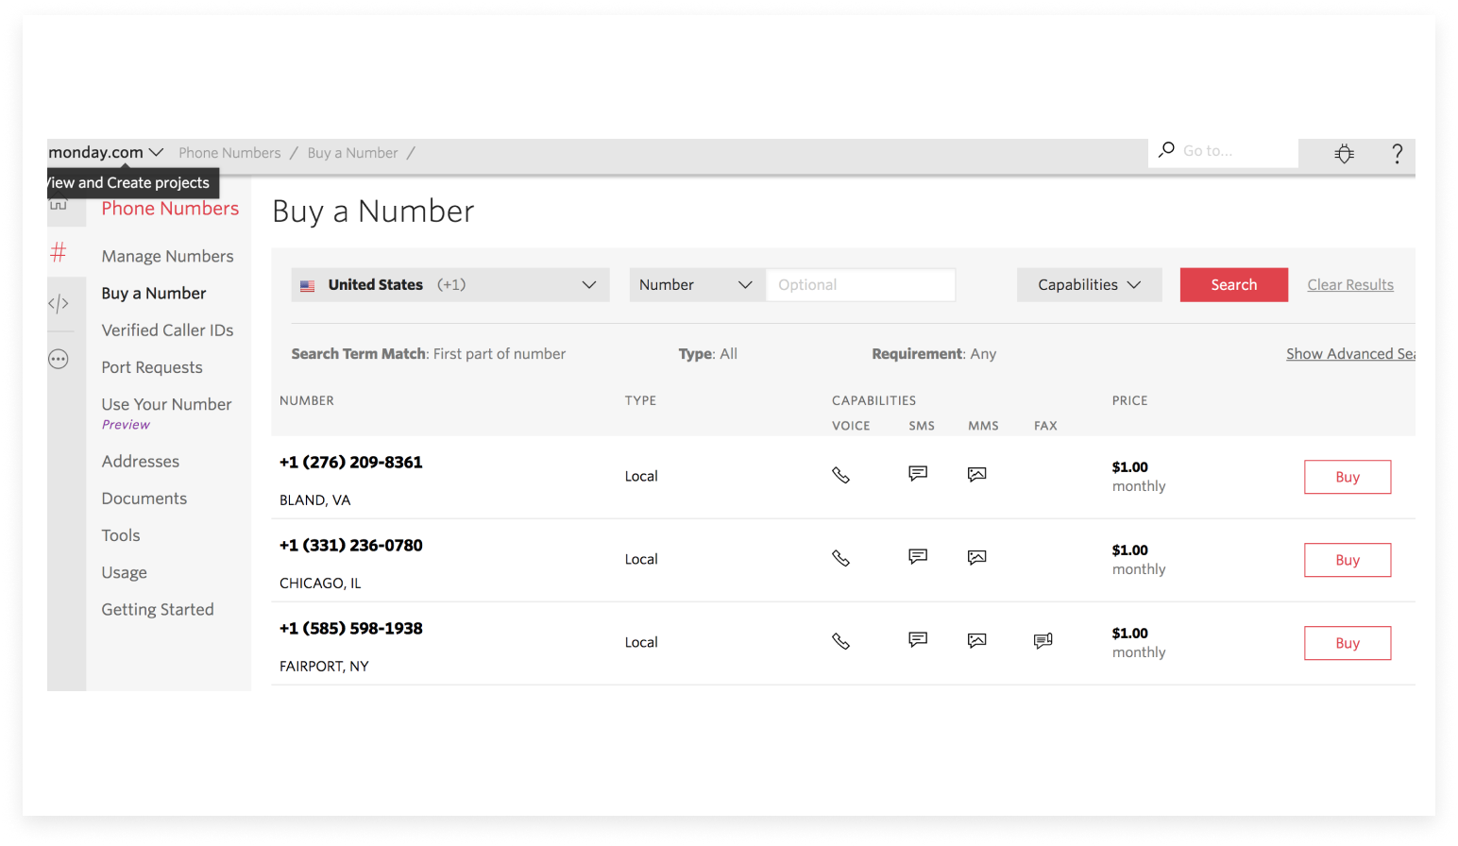Screen dimensions: 1458x846
Task: Click the ellipsis explore products sidebar icon
Action: [58, 359]
